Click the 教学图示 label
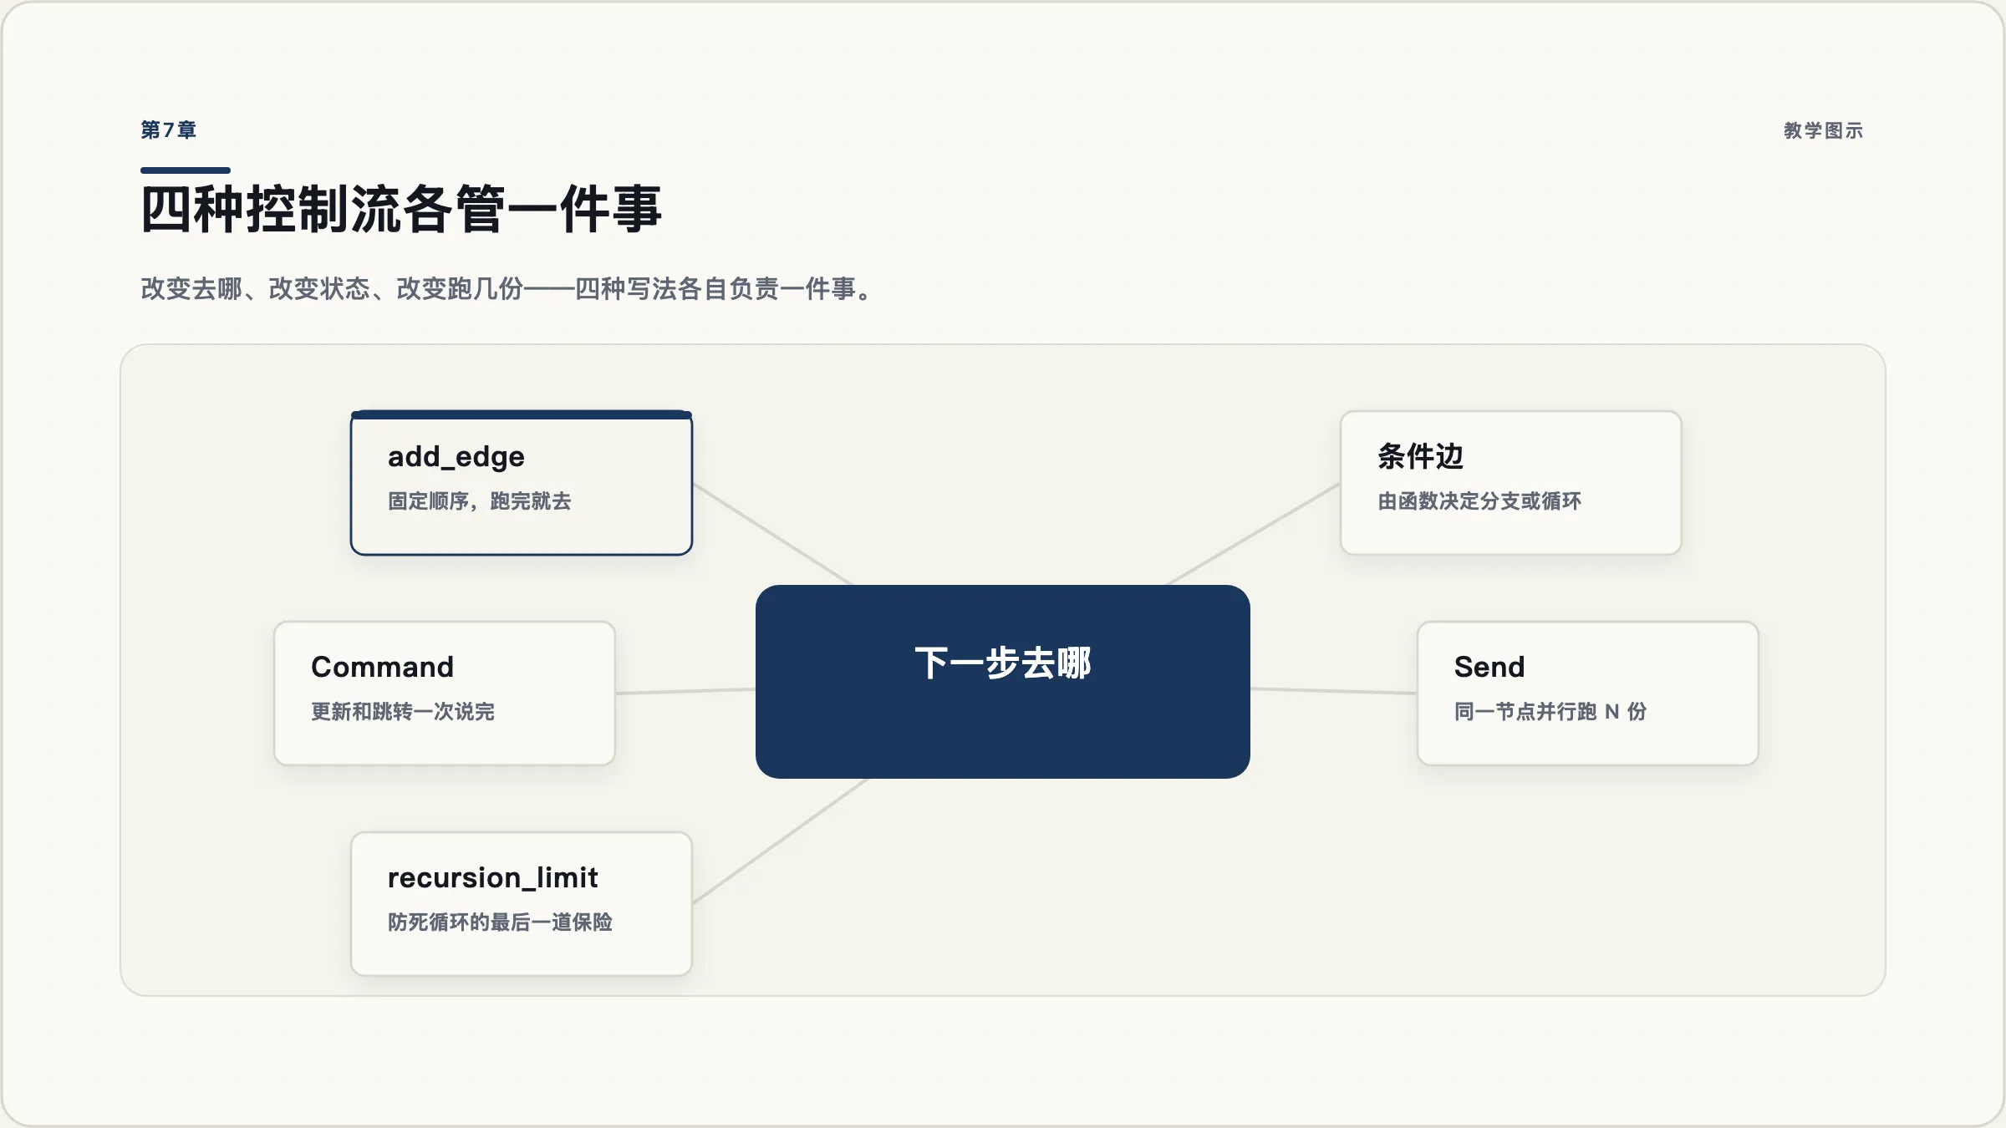 click(x=1823, y=131)
